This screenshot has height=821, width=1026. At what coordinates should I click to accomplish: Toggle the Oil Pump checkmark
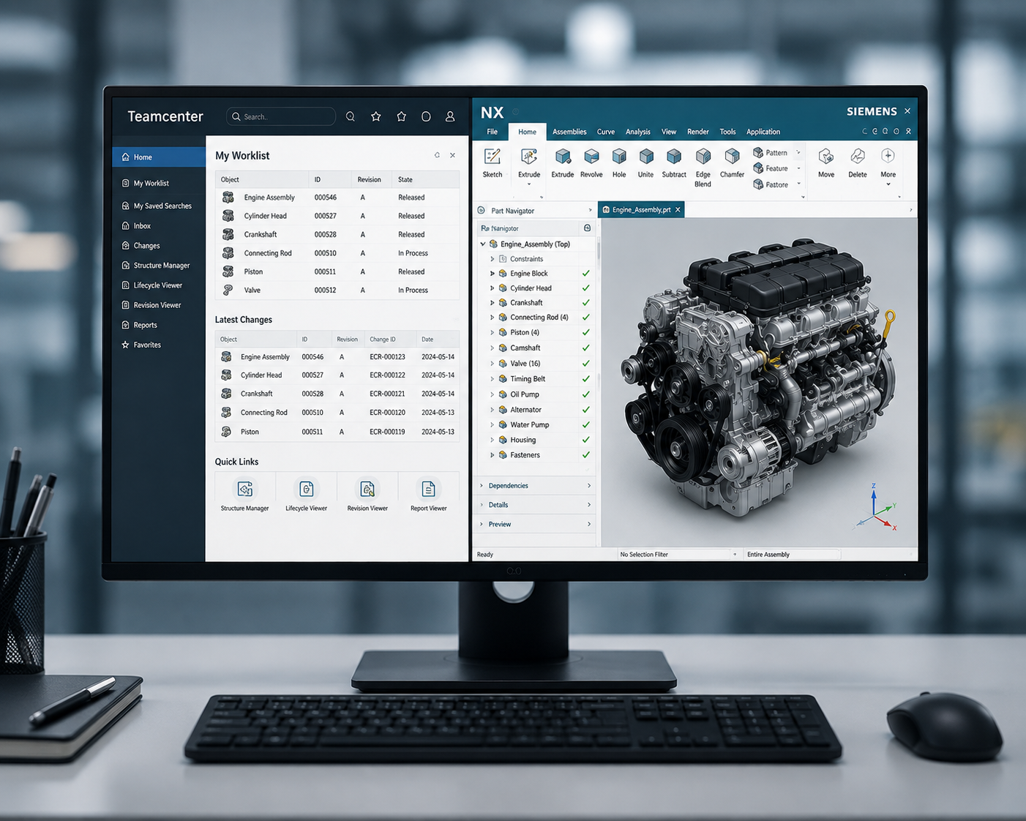pyautogui.click(x=585, y=394)
